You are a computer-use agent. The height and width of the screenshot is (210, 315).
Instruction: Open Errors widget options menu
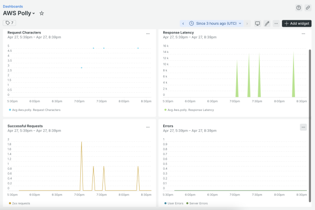point(303,127)
